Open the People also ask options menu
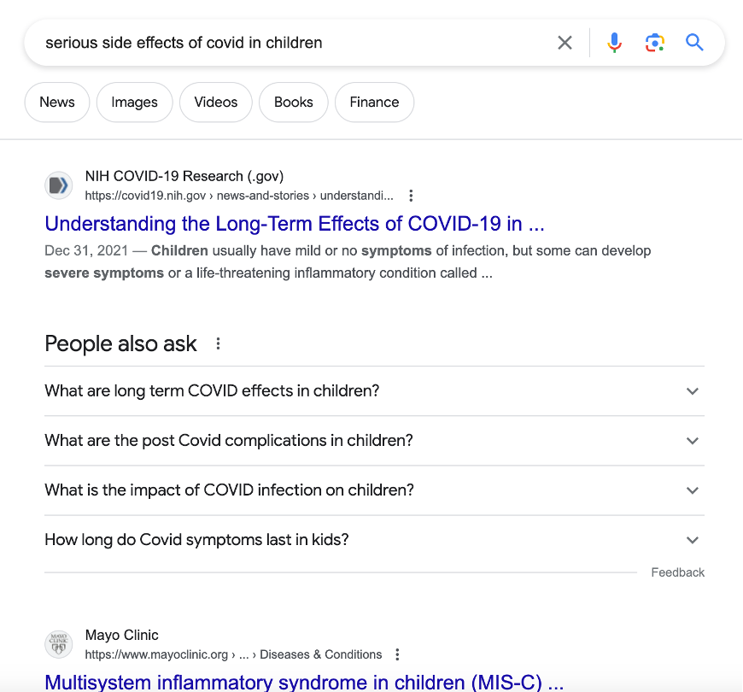 (x=218, y=342)
